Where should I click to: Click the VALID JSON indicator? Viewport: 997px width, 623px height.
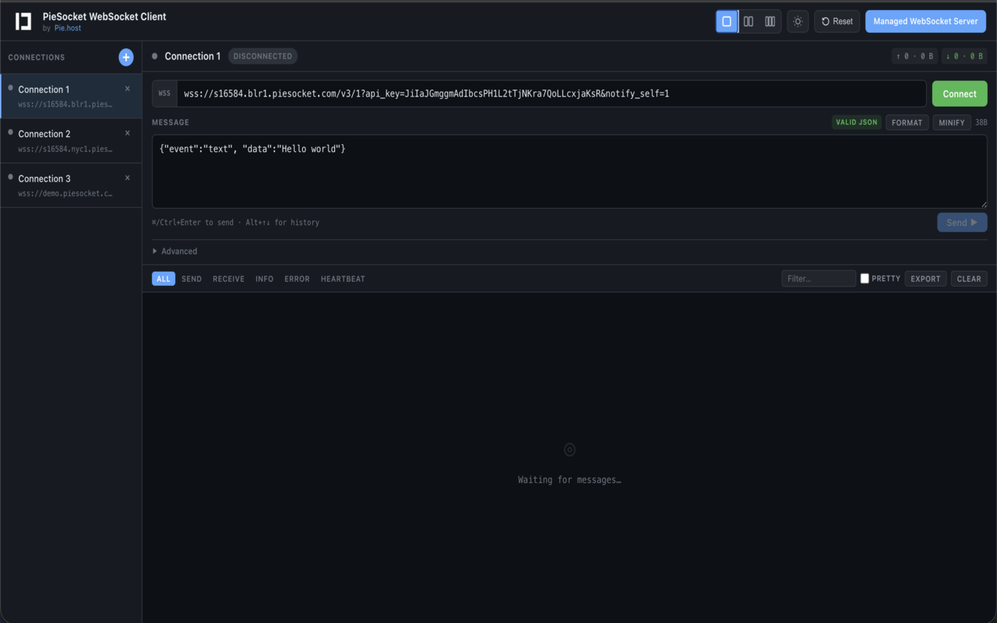pyautogui.click(x=857, y=122)
